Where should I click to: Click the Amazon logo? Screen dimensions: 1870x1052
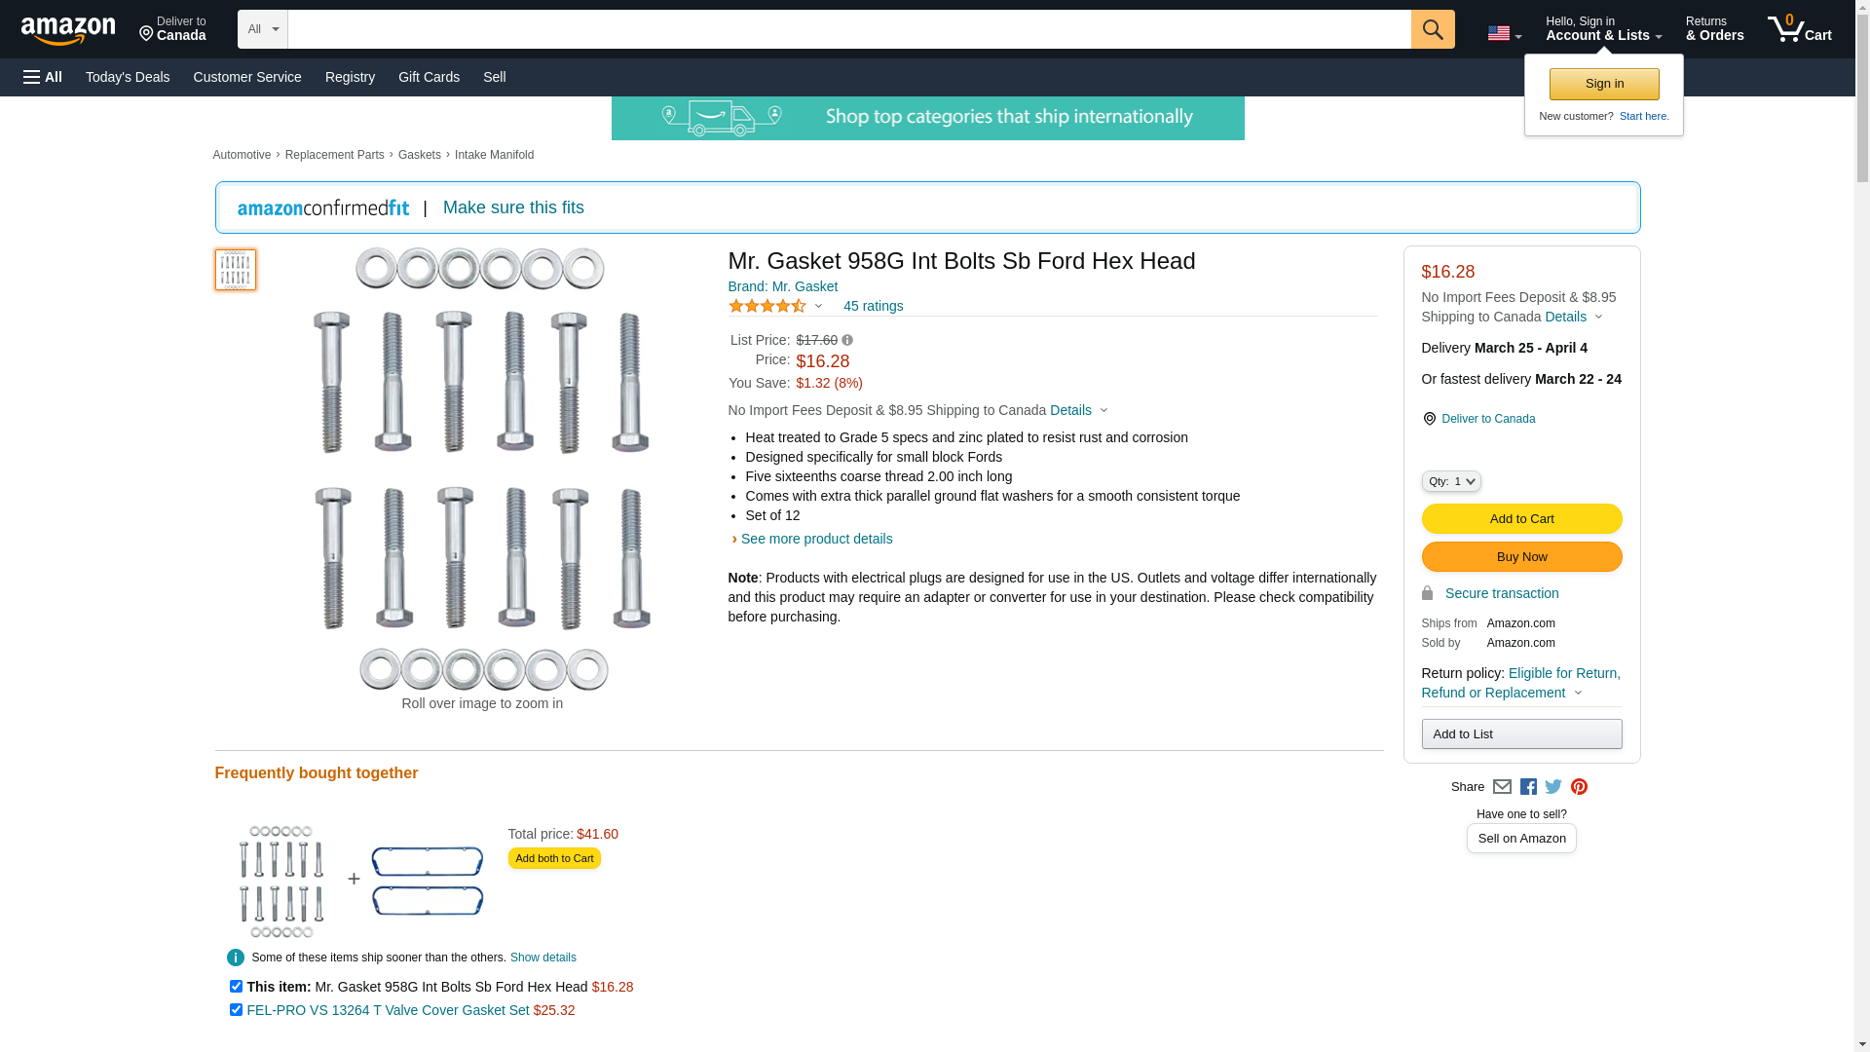pos(68,30)
